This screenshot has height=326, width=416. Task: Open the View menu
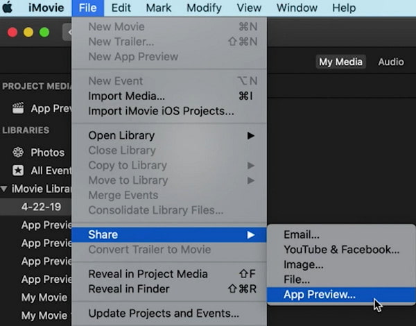coord(249,8)
